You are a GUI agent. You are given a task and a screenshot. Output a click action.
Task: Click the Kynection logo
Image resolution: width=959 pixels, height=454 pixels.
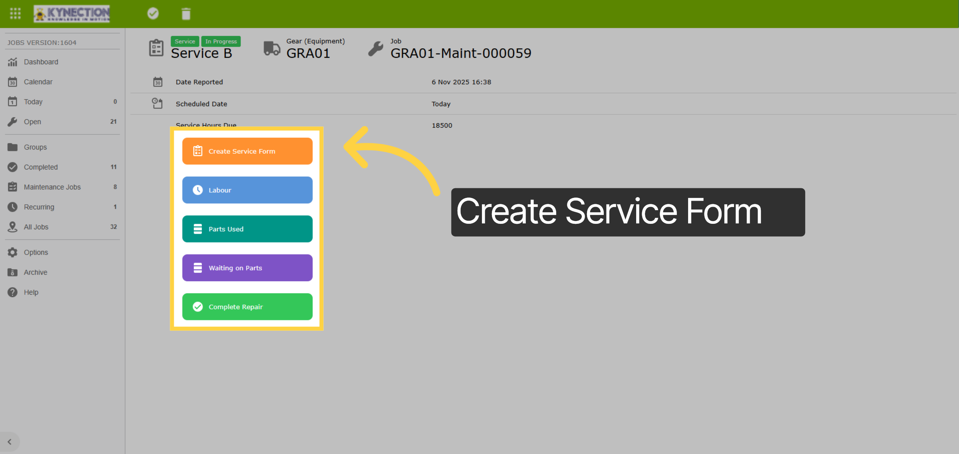(72, 14)
